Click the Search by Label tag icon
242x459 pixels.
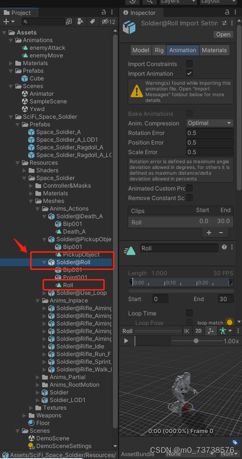pyautogui.click(x=92, y=22)
